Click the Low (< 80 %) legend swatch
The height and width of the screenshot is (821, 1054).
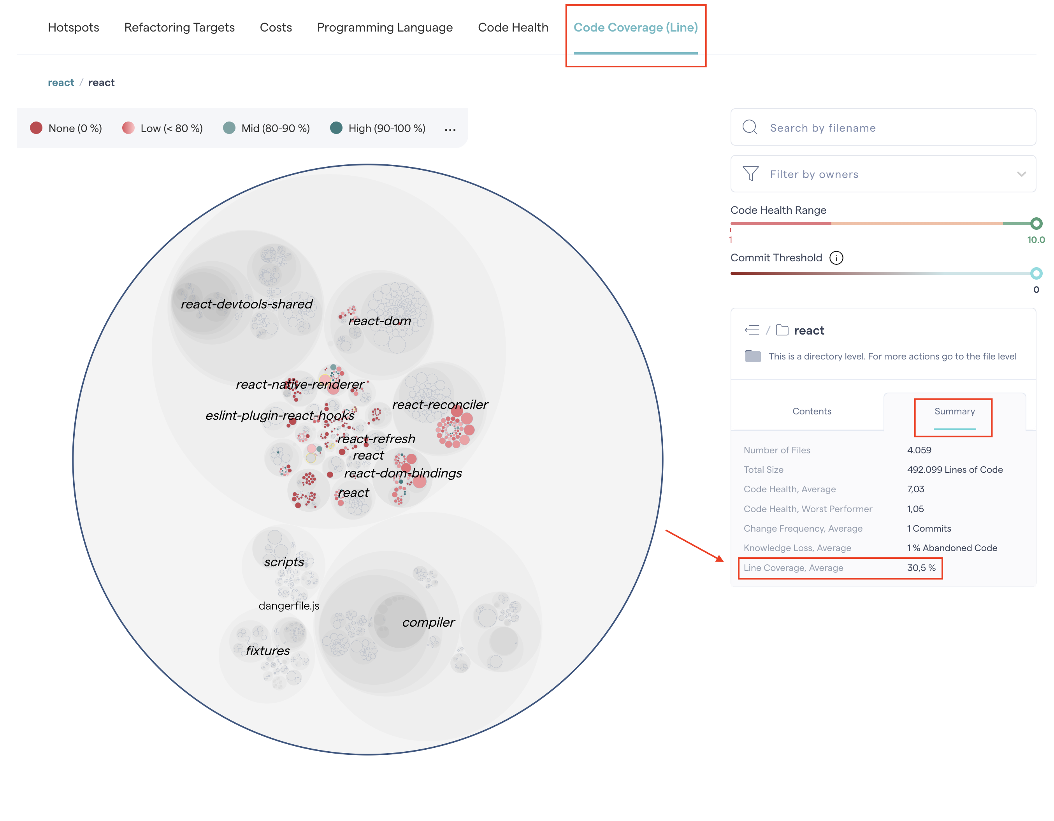[128, 128]
